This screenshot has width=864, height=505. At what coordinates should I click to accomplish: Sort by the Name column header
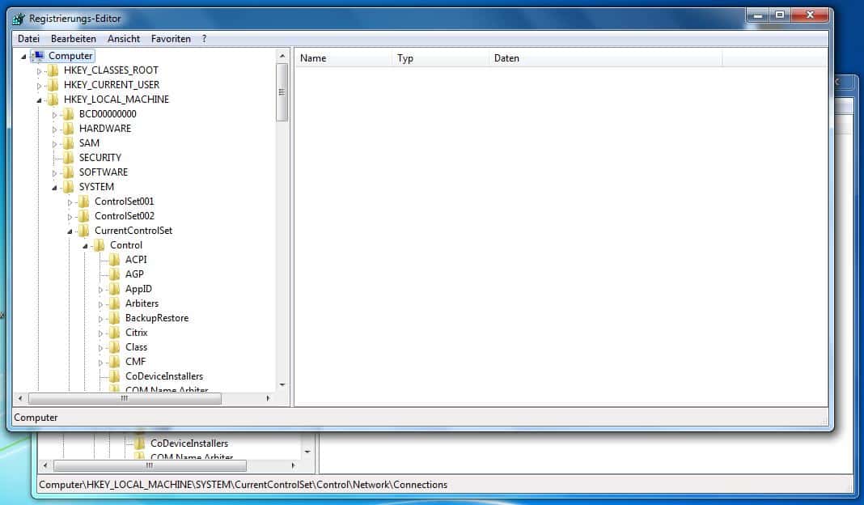click(343, 58)
